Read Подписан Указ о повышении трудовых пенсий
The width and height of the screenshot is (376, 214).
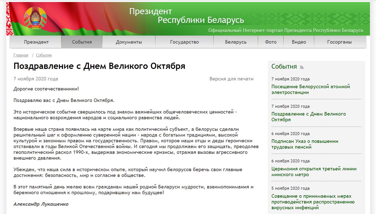pyautogui.click(x=305, y=144)
